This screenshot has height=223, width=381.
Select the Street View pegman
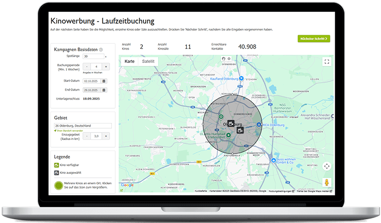tap(327, 182)
